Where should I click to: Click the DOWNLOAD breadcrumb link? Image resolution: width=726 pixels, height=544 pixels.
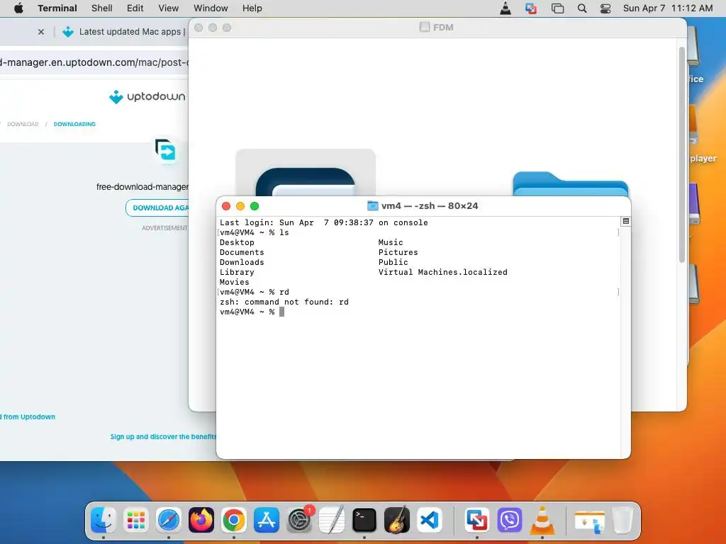[x=23, y=124]
